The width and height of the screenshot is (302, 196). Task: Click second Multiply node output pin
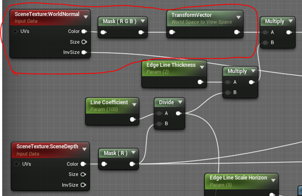tap(252, 82)
